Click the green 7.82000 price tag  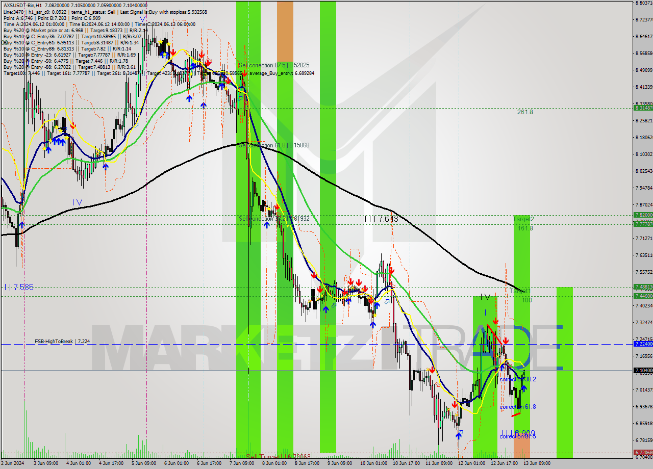(x=643, y=215)
